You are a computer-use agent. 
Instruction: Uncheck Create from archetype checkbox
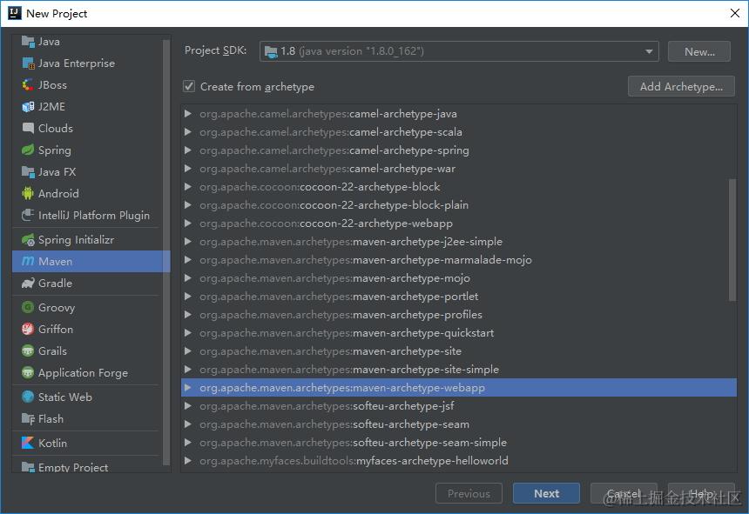(189, 86)
